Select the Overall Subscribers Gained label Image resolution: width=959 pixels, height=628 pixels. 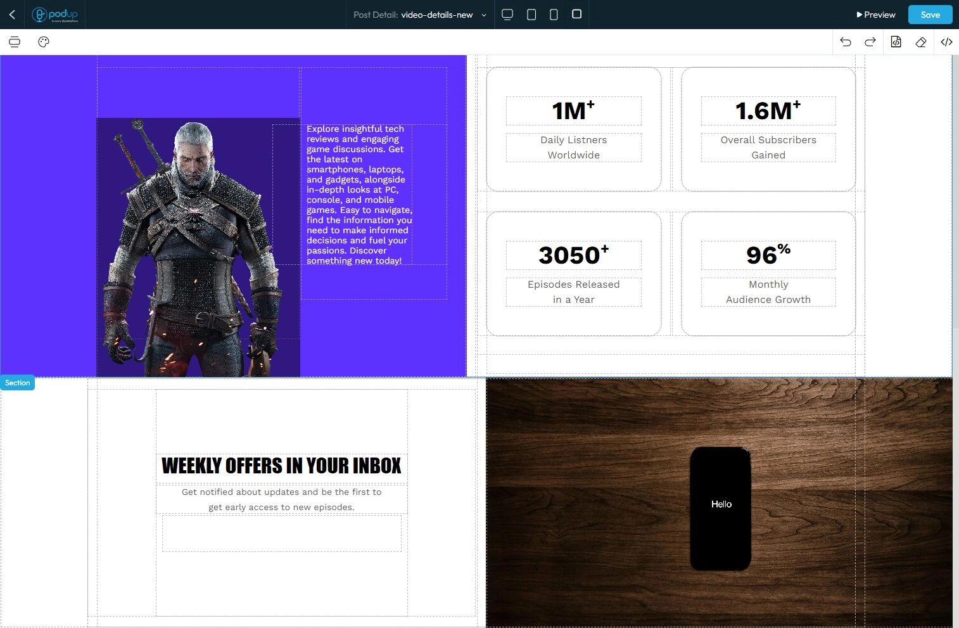(x=768, y=148)
